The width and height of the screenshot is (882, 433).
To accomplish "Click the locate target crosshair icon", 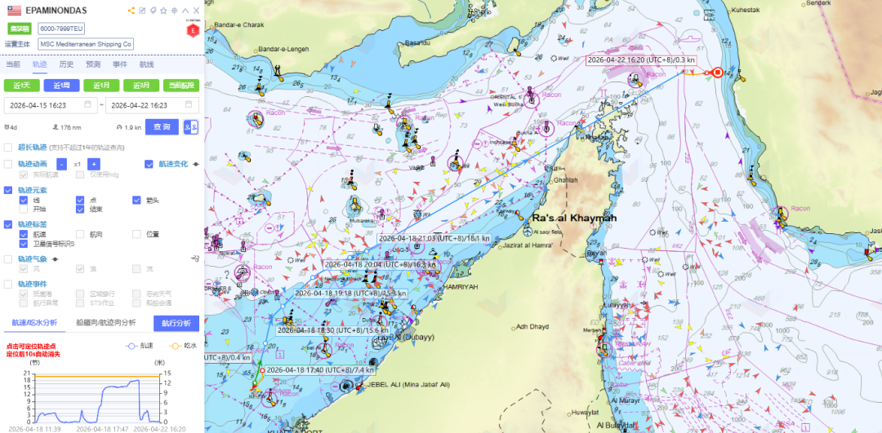I will (174, 11).
